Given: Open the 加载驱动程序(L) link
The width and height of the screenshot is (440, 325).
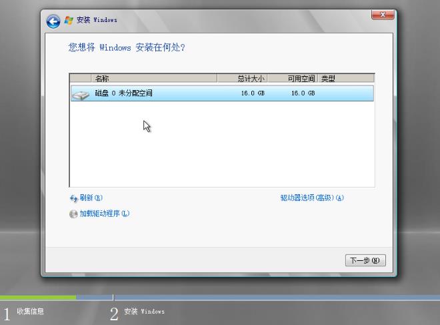Looking at the screenshot, I should pyautogui.click(x=104, y=214).
